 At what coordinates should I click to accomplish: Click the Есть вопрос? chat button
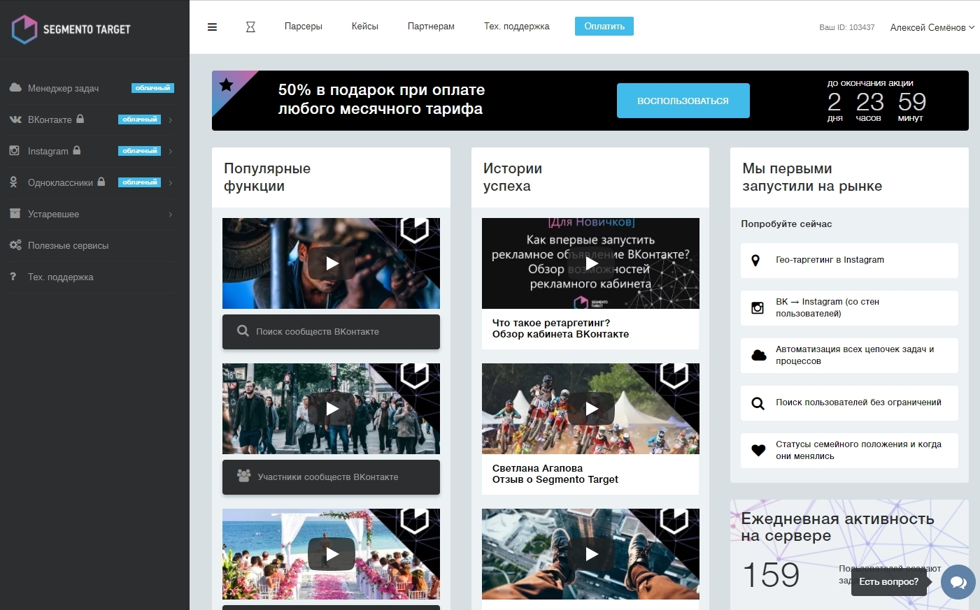[x=889, y=581]
